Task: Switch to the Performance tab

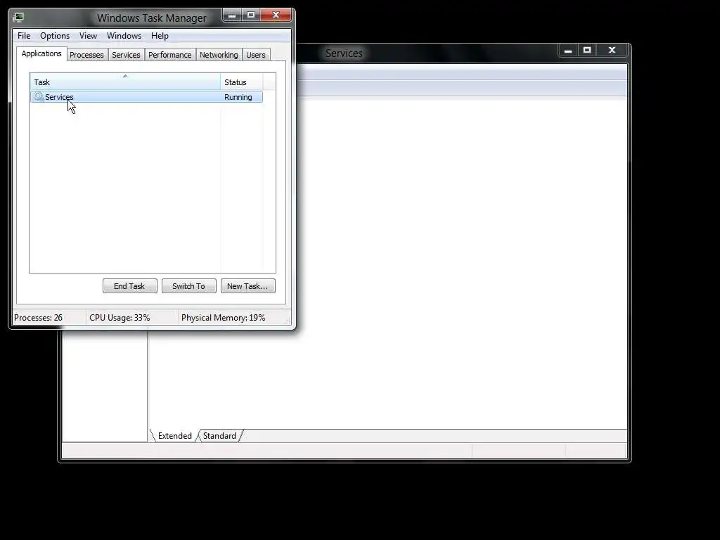Action: (x=170, y=55)
